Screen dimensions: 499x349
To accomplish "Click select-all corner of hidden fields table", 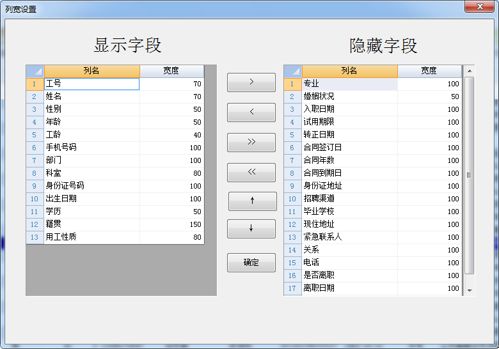I will [x=293, y=71].
